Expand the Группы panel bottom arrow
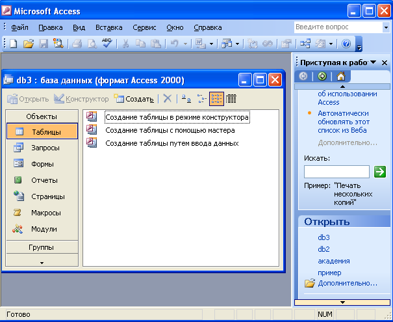The height and width of the screenshot is (322, 393). pos(42,263)
